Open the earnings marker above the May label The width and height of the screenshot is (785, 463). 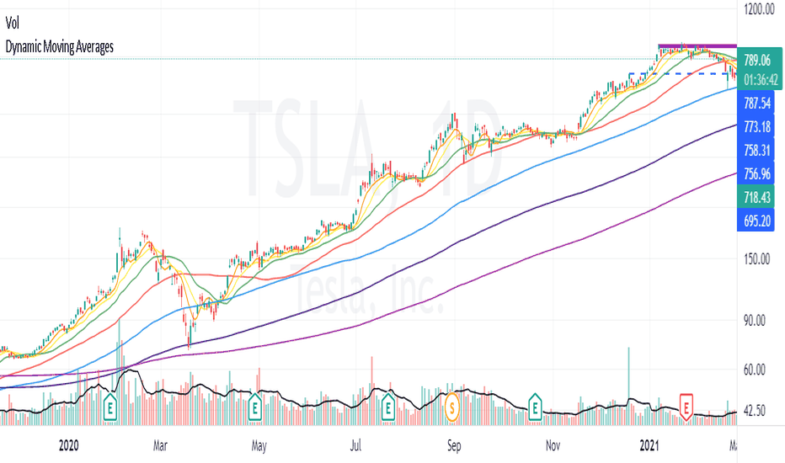(255, 408)
